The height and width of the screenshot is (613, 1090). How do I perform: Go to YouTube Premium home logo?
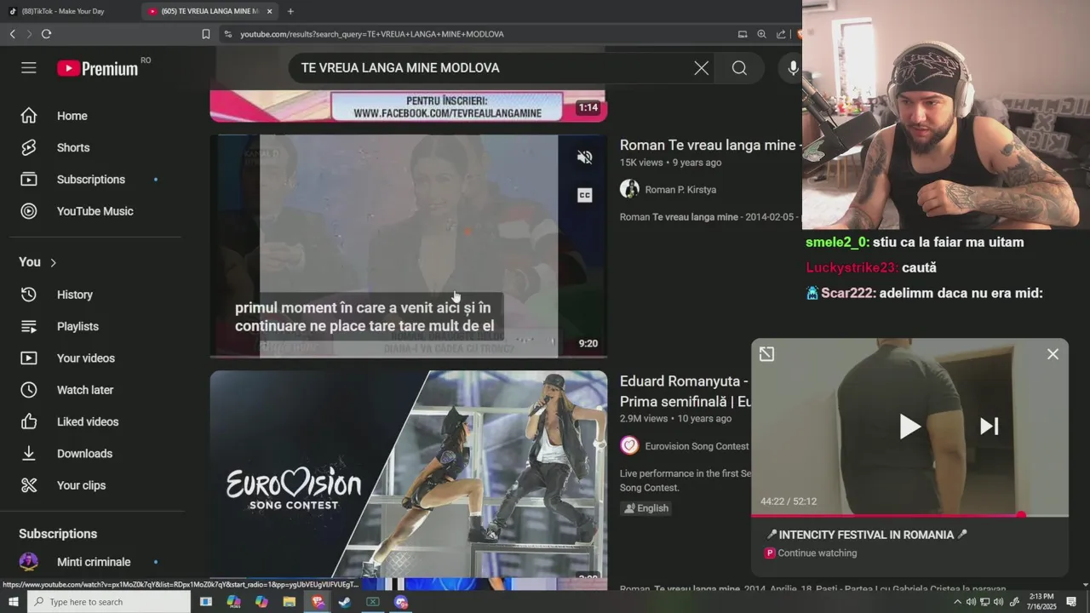tap(98, 68)
